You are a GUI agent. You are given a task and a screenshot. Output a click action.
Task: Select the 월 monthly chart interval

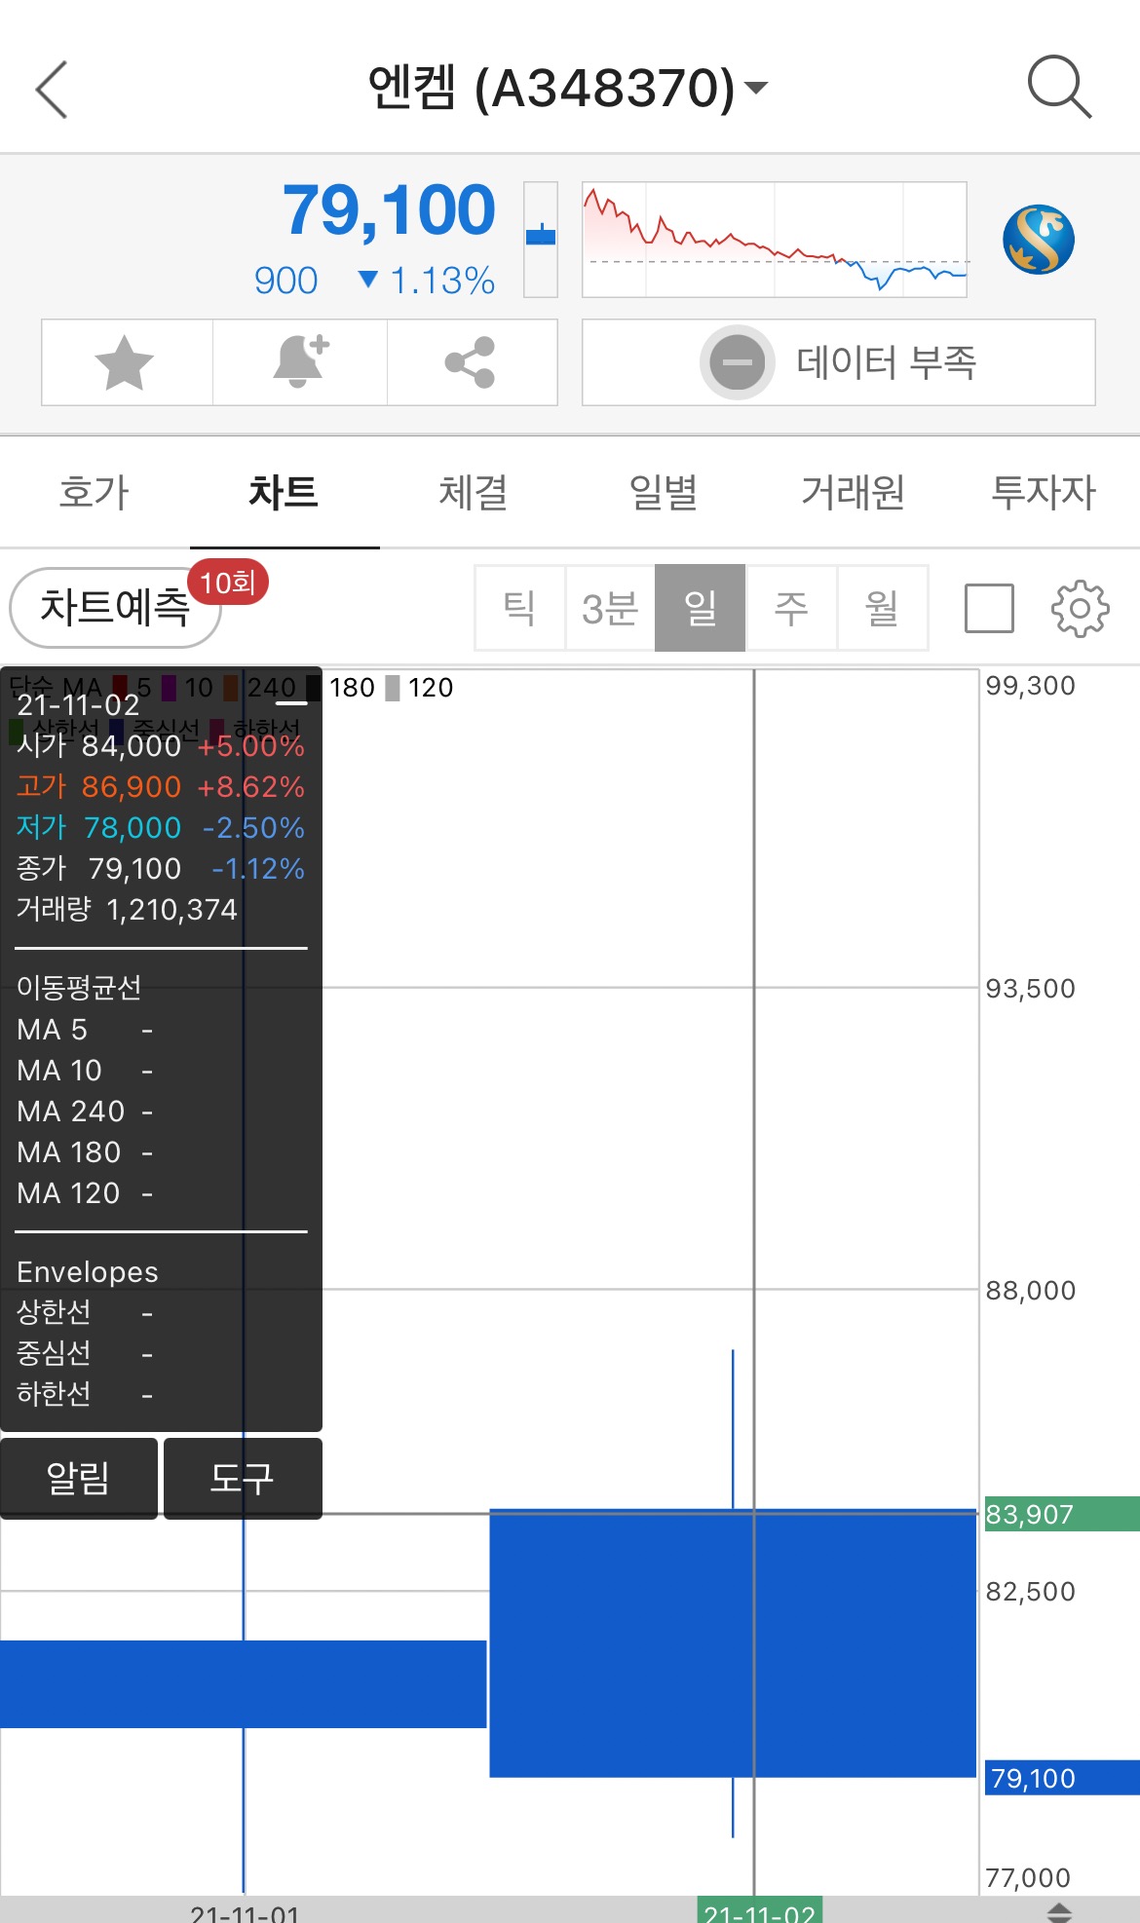point(882,608)
